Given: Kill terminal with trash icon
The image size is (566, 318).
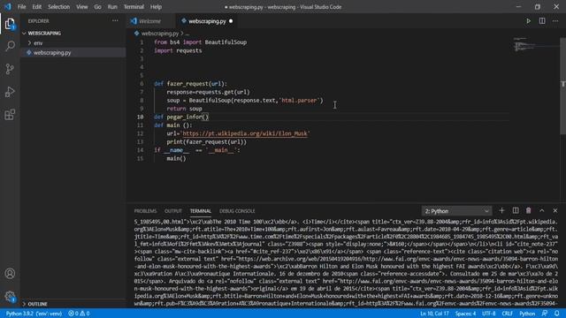Looking at the screenshot, I should tap(529, 210).
